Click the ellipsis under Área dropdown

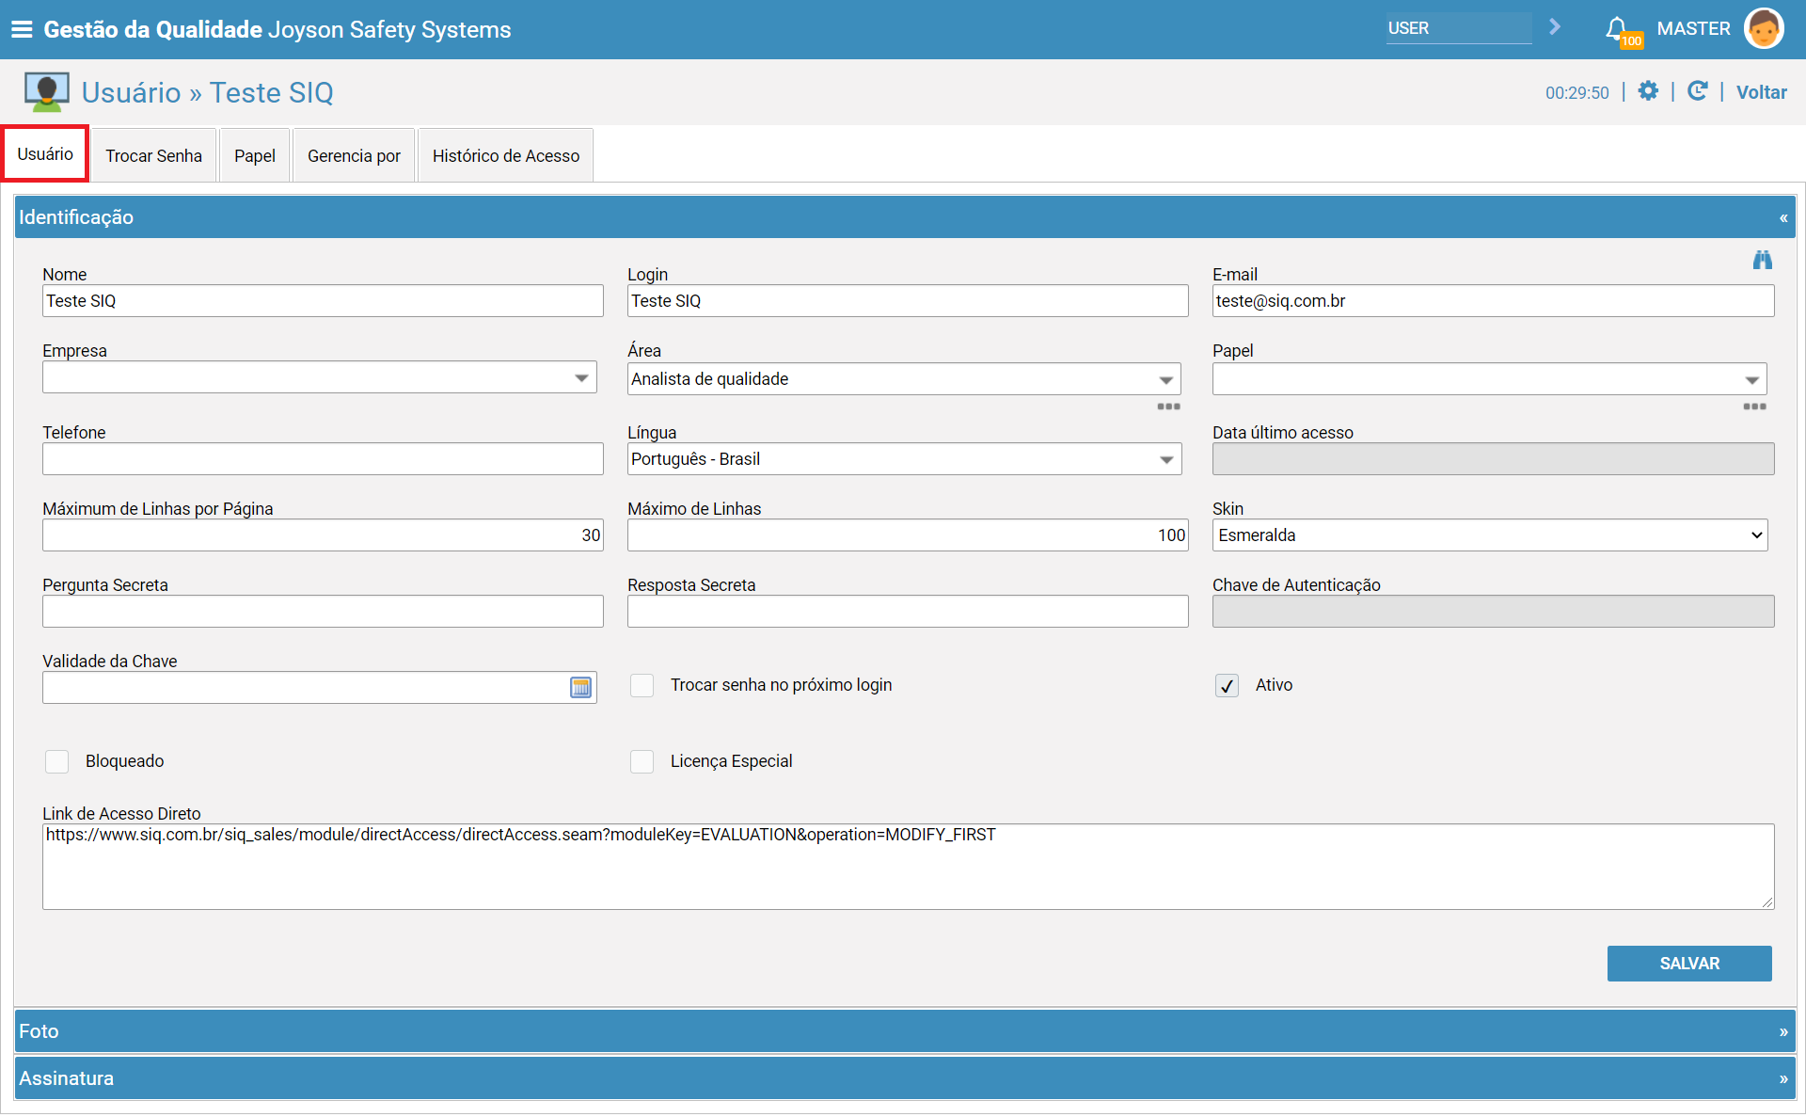1168,407
